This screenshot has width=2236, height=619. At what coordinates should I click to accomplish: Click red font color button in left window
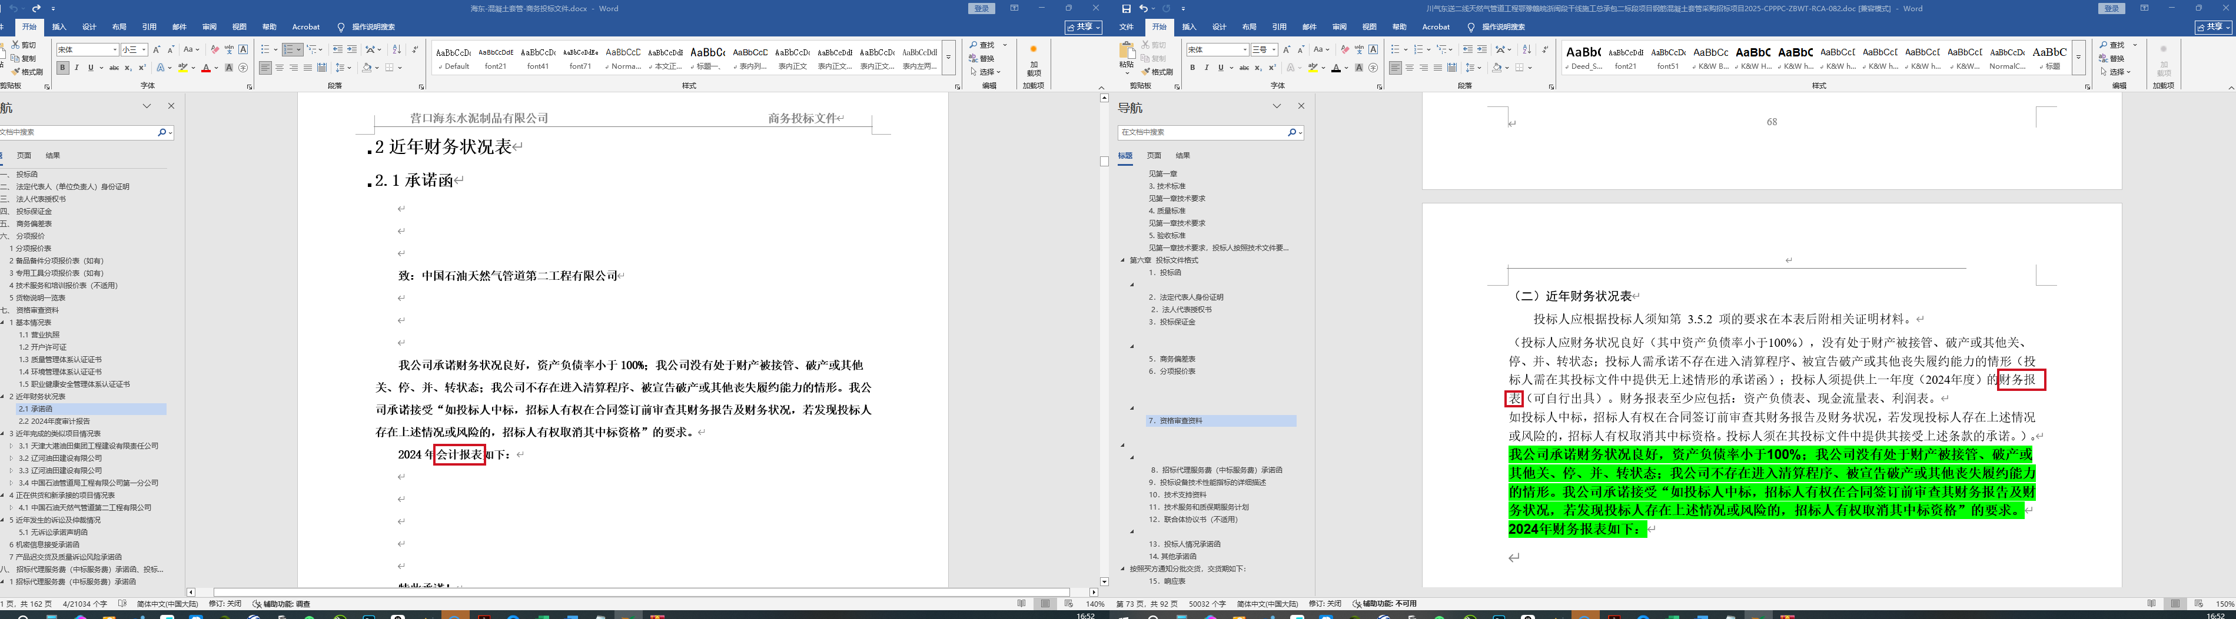(206, 68)
